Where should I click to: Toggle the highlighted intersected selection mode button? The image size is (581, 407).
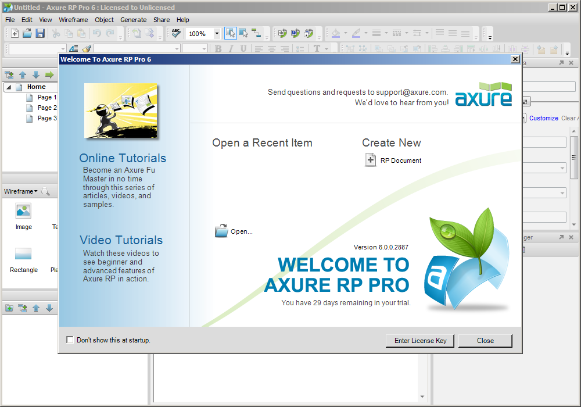click(x=231, y=33)
